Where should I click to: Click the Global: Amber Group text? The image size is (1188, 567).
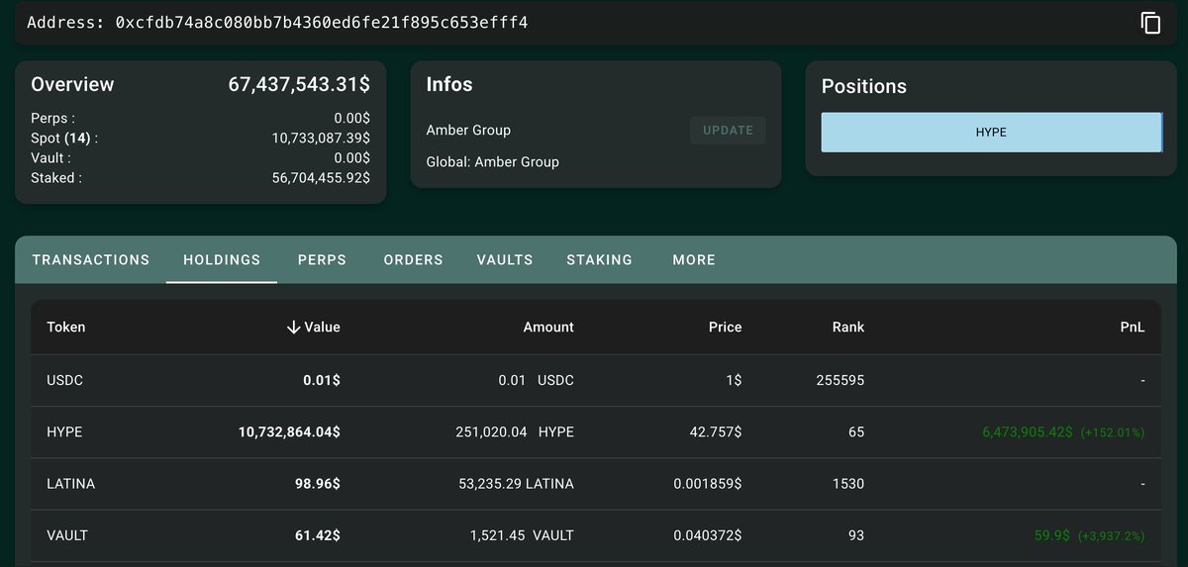point(493,162)
